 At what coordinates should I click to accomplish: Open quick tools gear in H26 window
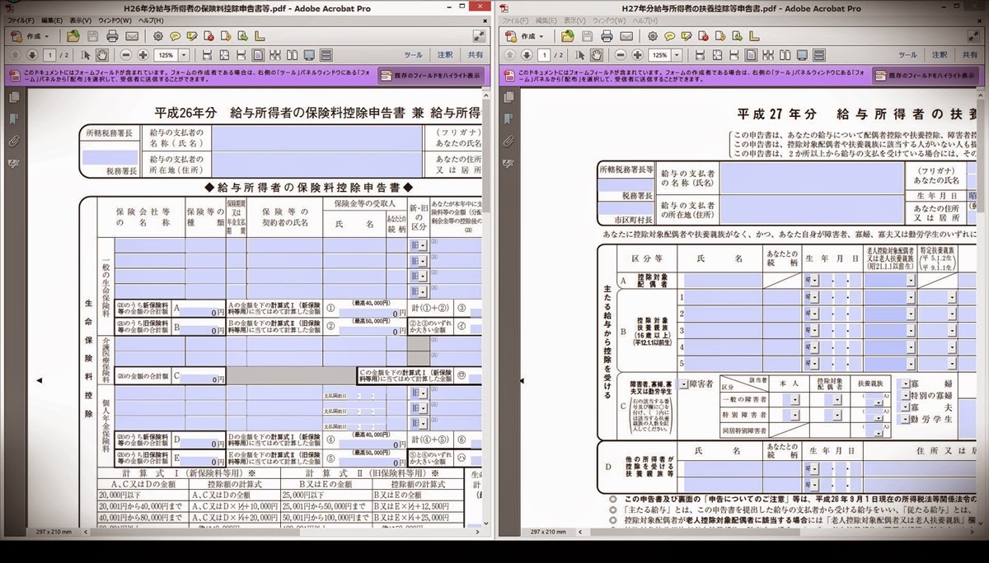pos(158,36)
